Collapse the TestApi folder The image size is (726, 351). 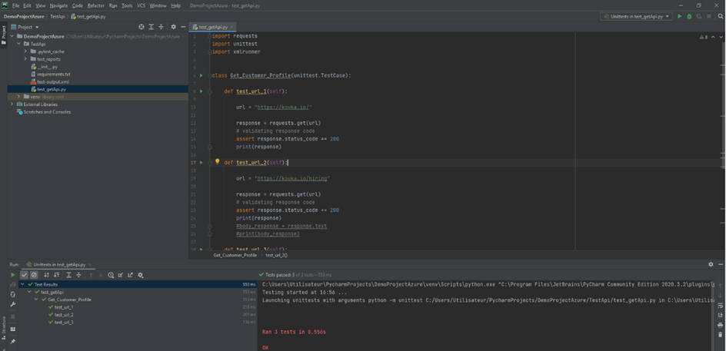(x=18, y=44)
